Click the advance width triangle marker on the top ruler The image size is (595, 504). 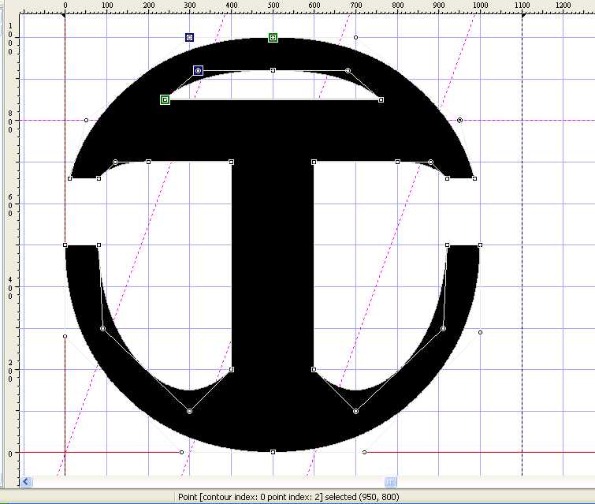[523, 16]
